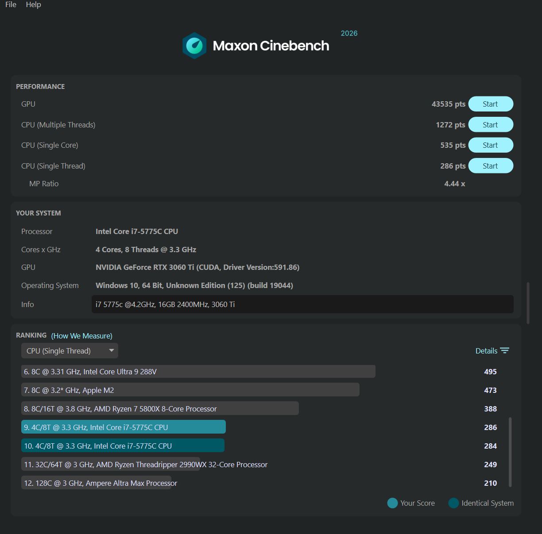
Task: Click the 535 pts single core score
Action: tap(453, 145)
